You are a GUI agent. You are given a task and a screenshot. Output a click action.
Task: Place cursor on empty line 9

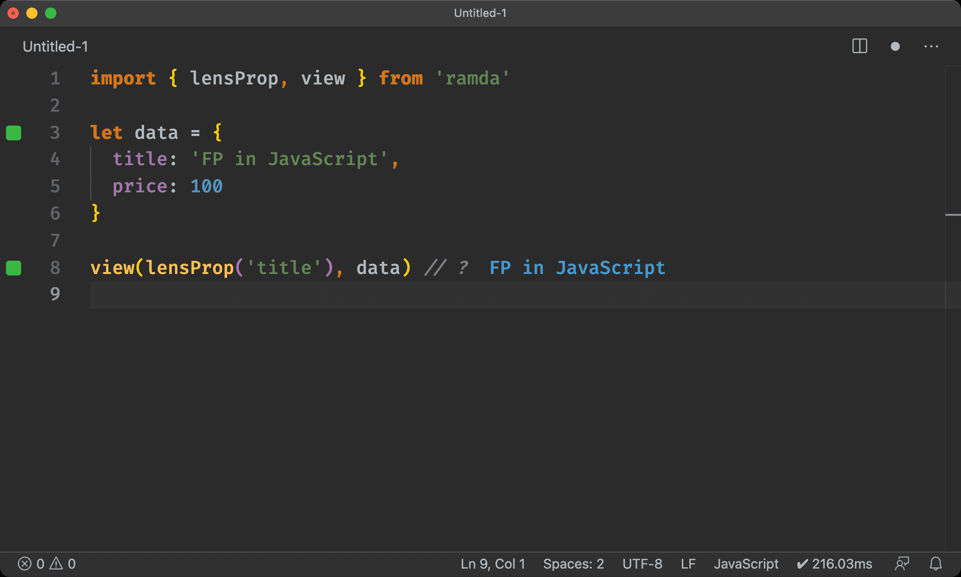pyautogui.click(x=517, y=295)
